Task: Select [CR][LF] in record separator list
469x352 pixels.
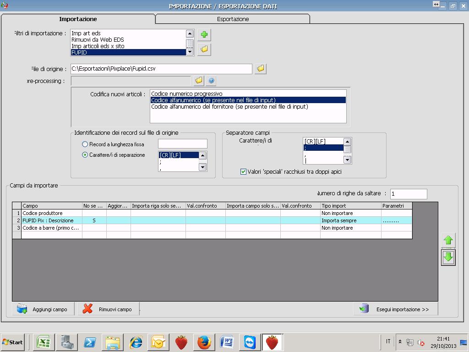Action: [x=179, y=155]
